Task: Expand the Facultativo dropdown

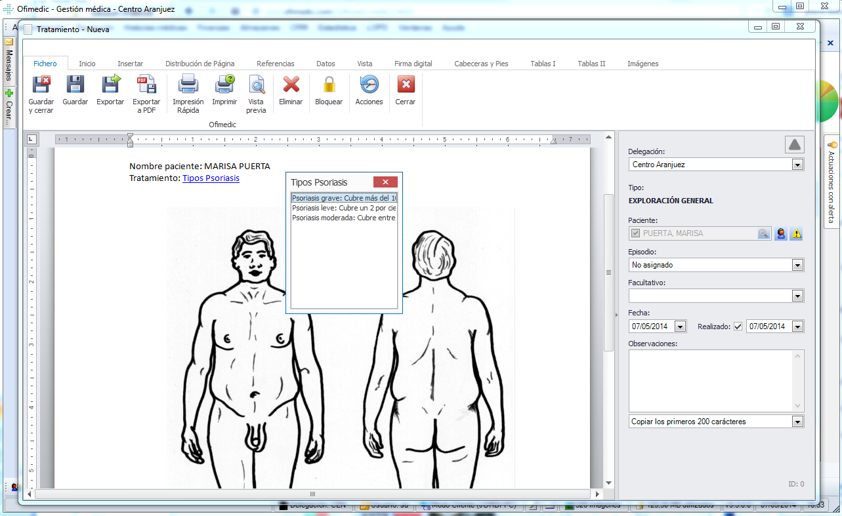Action: click(x=797, y=296)
